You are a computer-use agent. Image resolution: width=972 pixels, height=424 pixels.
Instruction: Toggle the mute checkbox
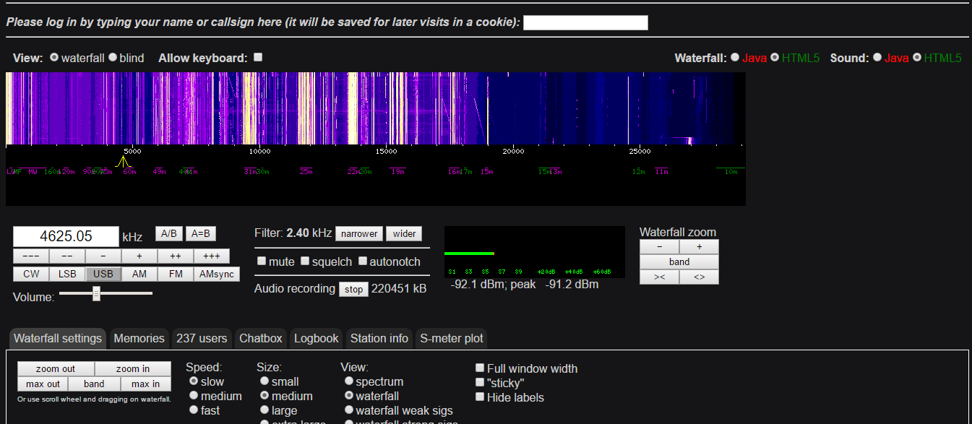click(x=262, y=261)
